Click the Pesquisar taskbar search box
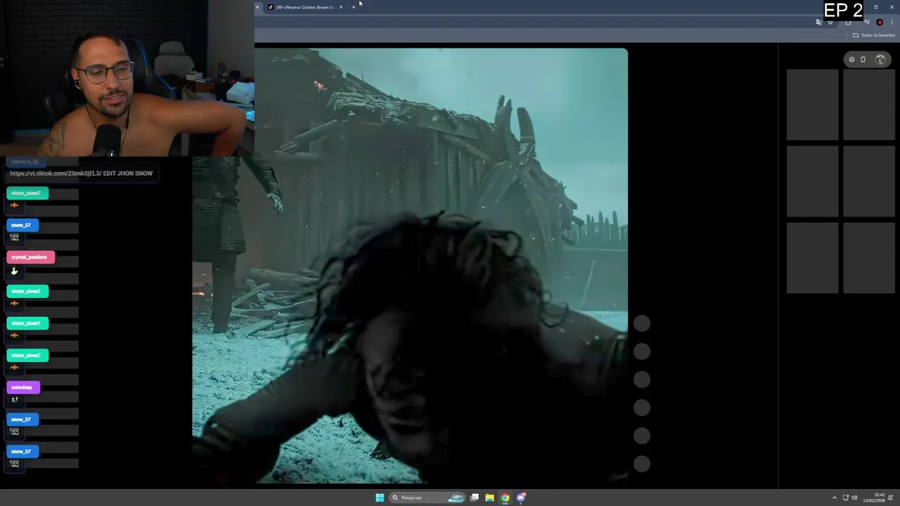The image size is (900, 506). 427,498
